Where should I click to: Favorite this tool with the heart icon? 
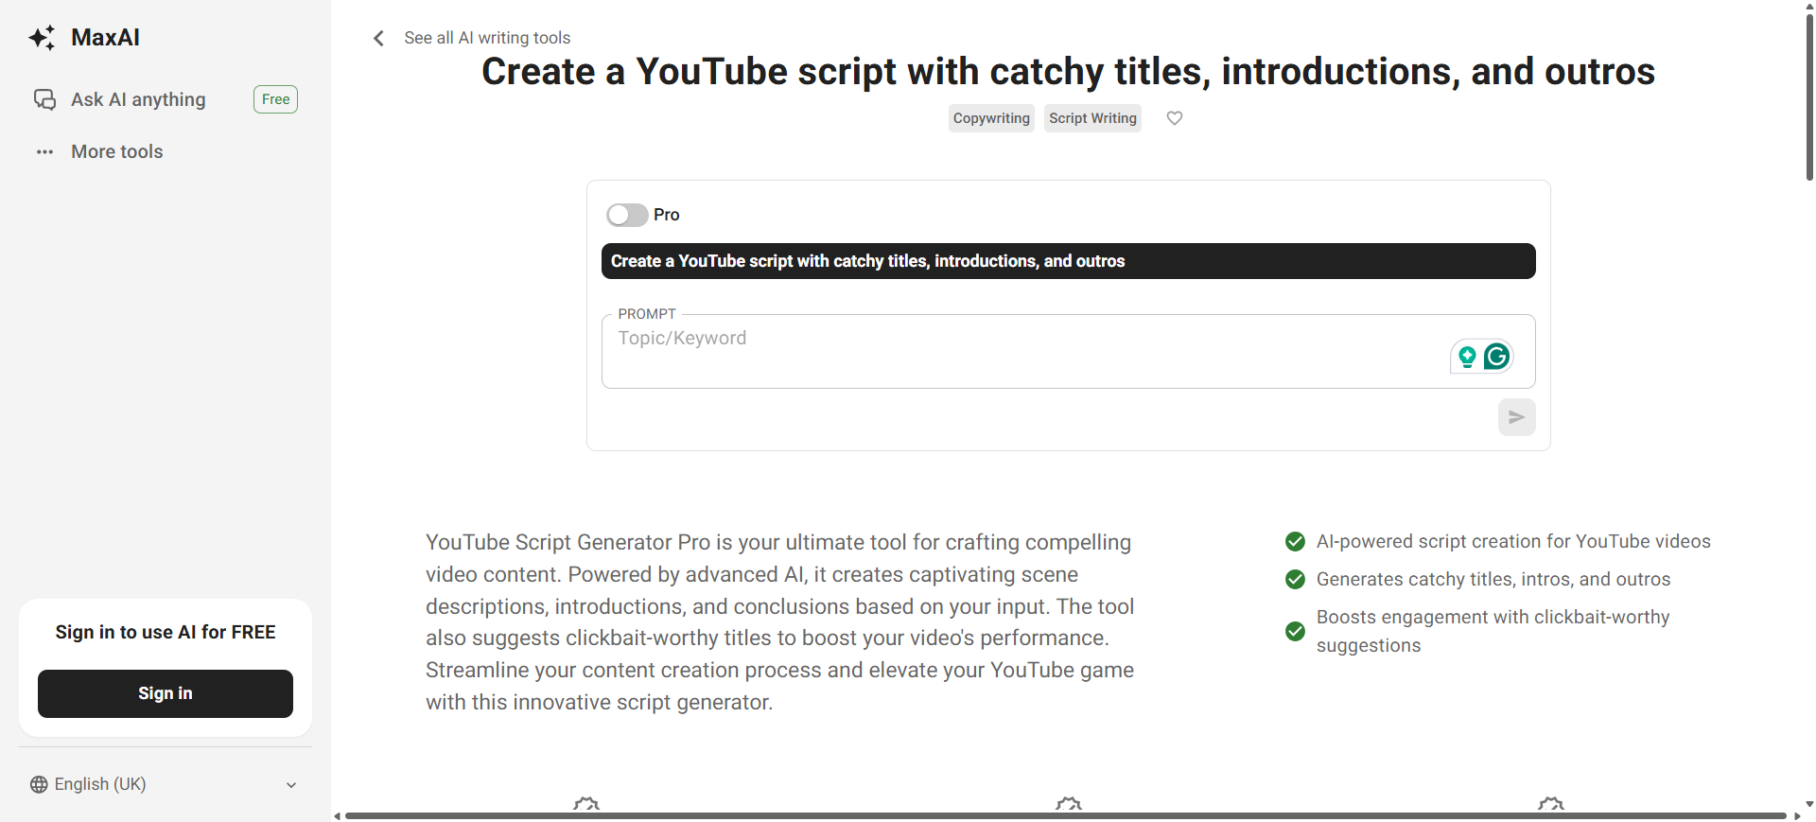pos(1174,118)
